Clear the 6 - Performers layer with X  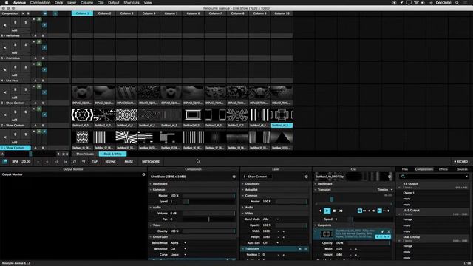tap(5, 25)
